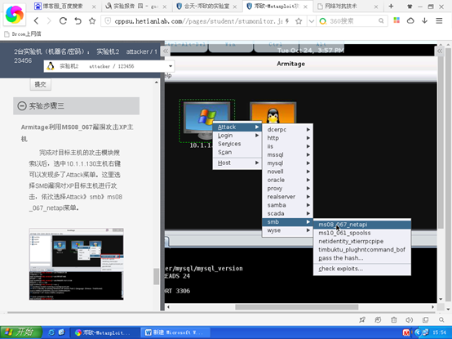The image size is (452, 339).
Task: Open the colorful apps grid icon
Action: pyautogui.click(x=397, y=20)
